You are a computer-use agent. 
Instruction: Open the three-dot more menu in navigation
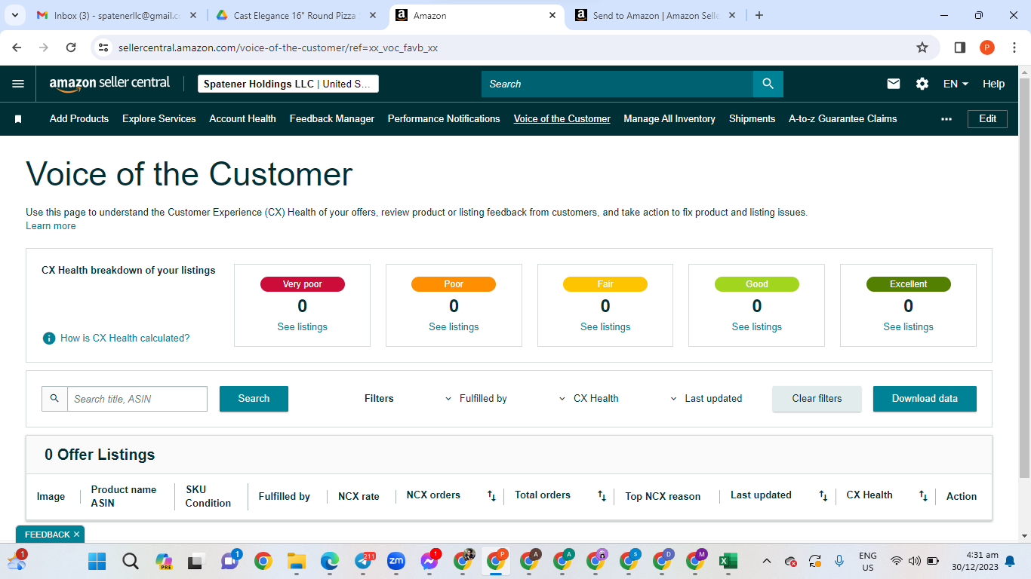(946, 119)
